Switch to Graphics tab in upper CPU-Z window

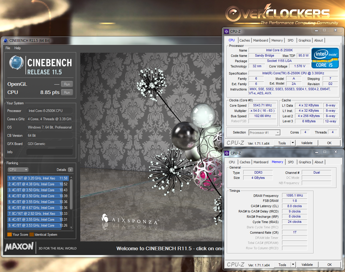point(304,41)
